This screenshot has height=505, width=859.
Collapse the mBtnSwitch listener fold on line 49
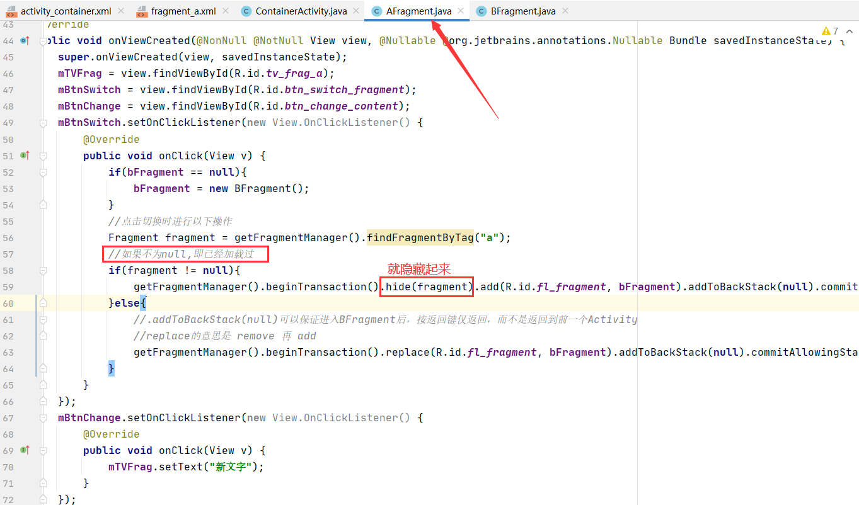pyautogui.click(x=43, y=122)
